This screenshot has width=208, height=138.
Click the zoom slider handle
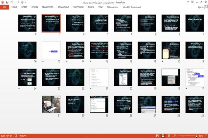(x=183, y=136)
